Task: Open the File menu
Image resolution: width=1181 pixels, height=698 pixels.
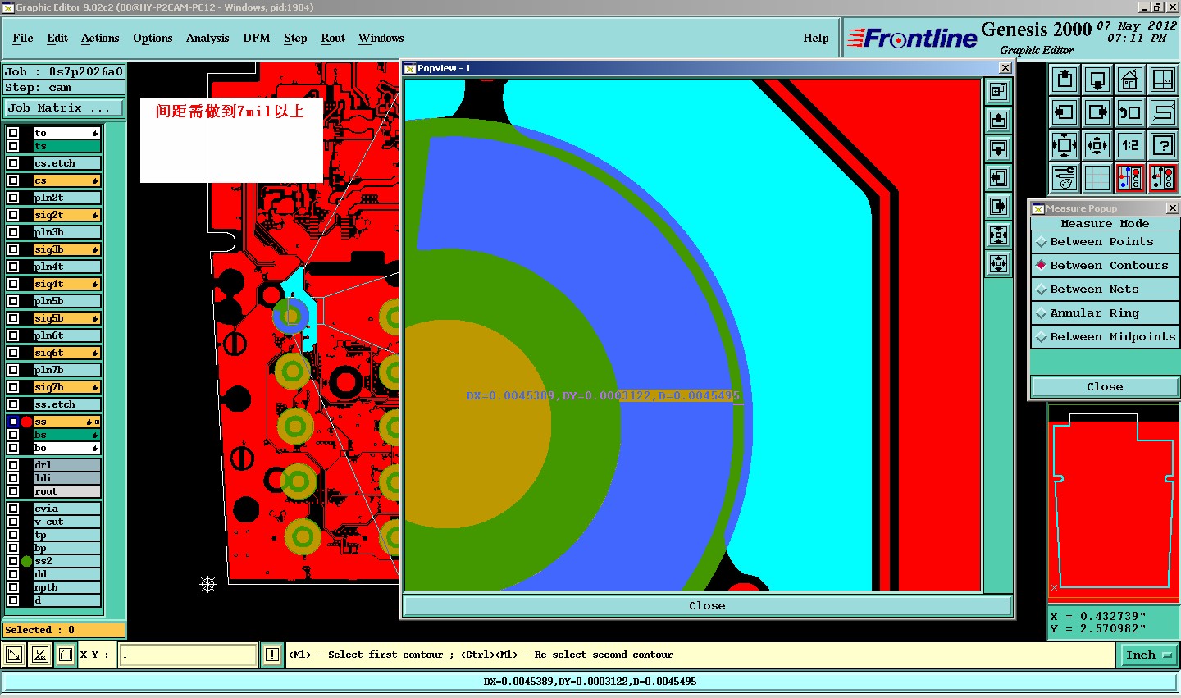Action: pos(23,38)
